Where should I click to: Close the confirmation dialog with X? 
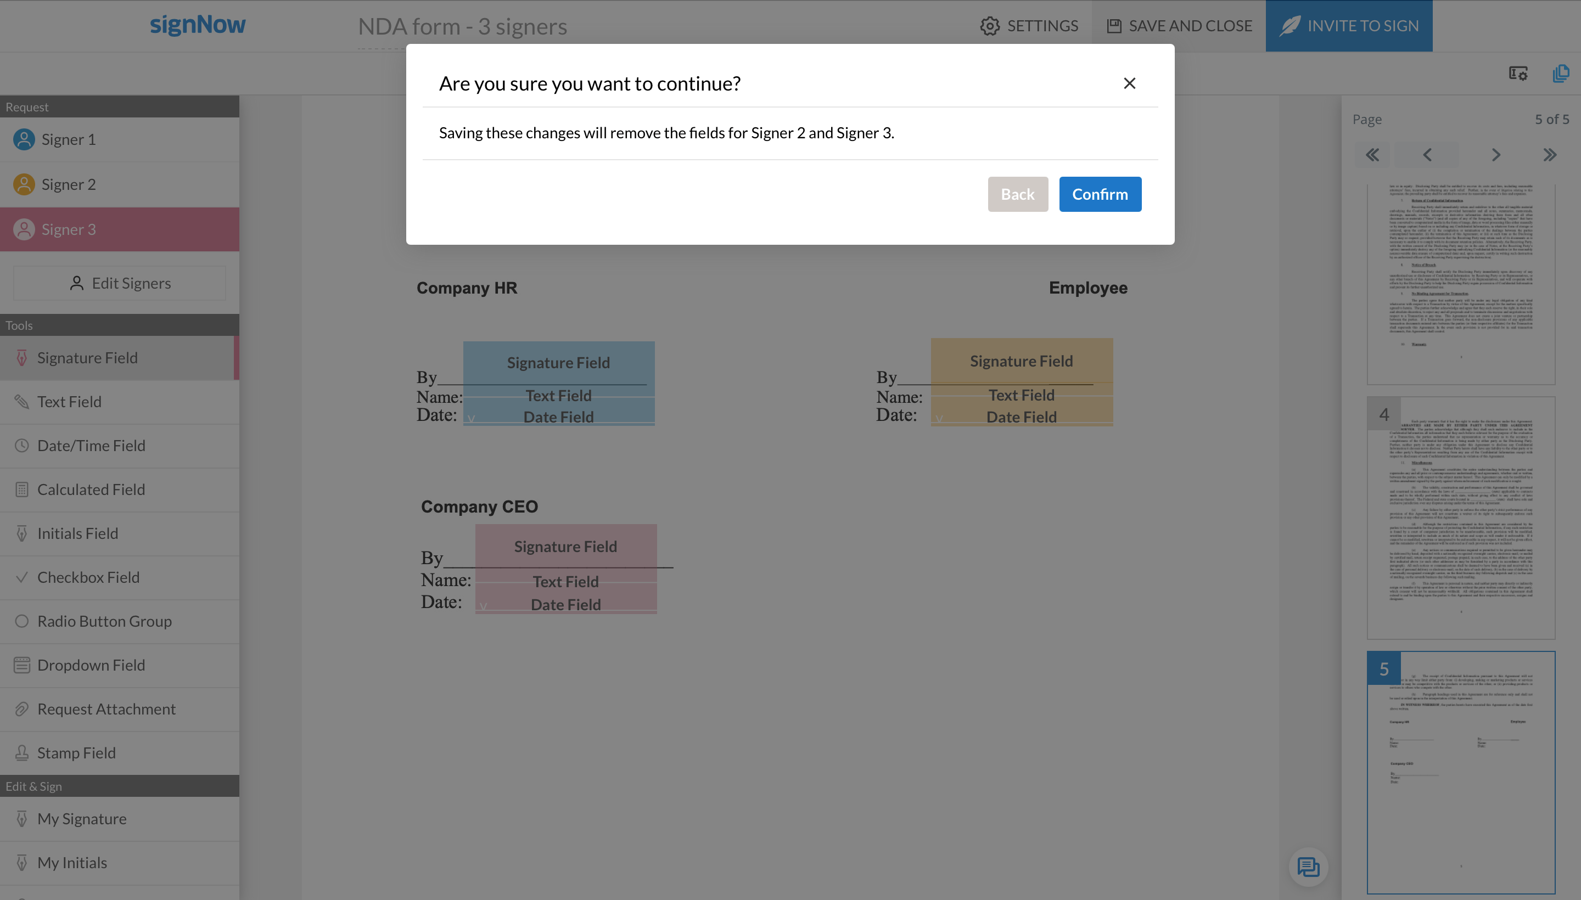(x=1129, y=83)
